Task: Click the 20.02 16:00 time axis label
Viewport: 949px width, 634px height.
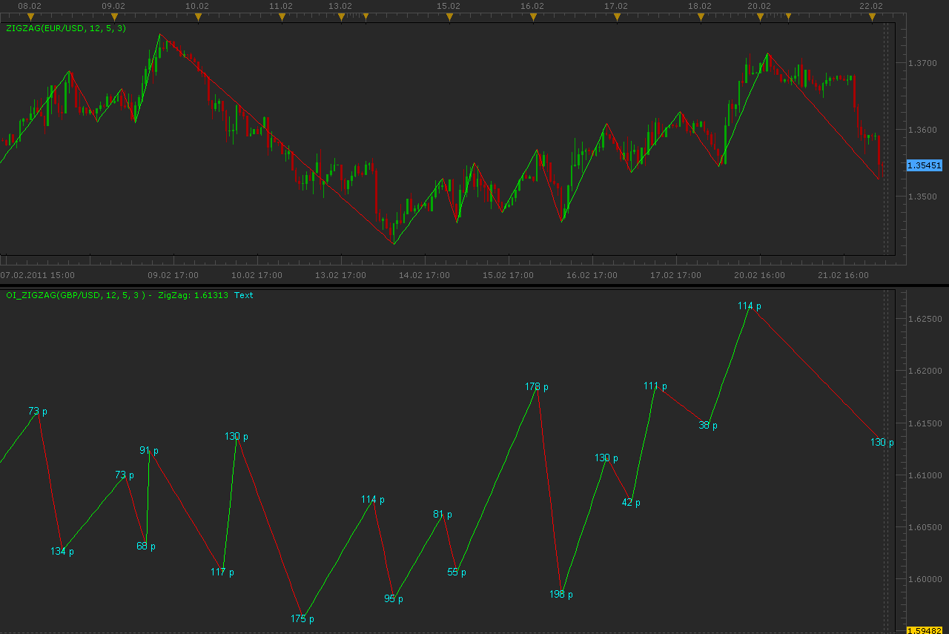Action: coord(760,274)
